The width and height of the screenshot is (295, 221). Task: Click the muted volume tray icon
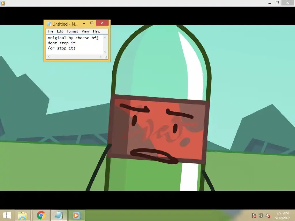click(268, 216)
